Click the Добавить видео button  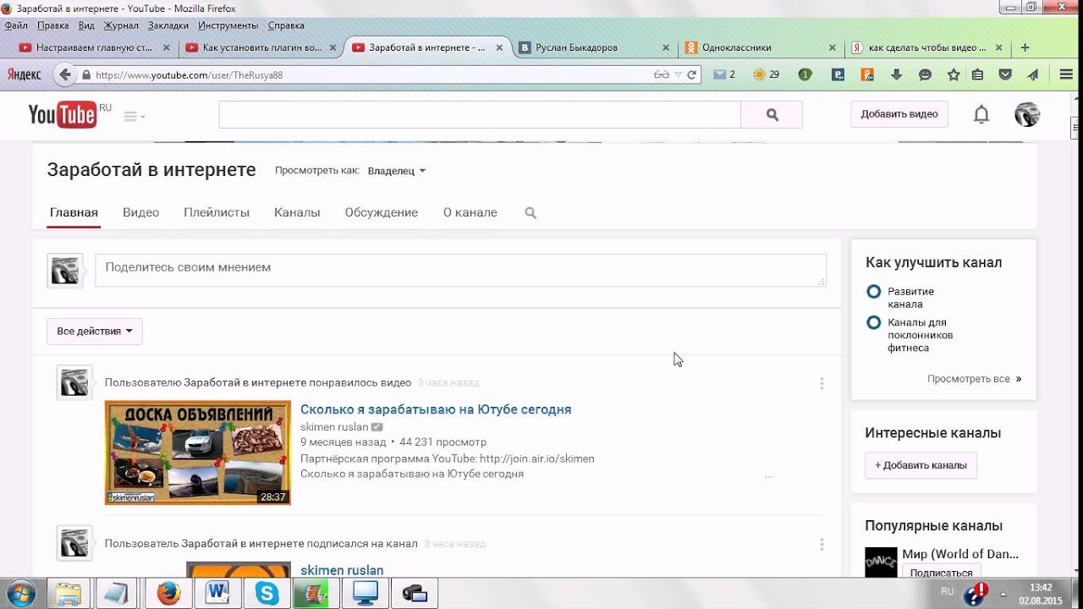tap(899, 114)
